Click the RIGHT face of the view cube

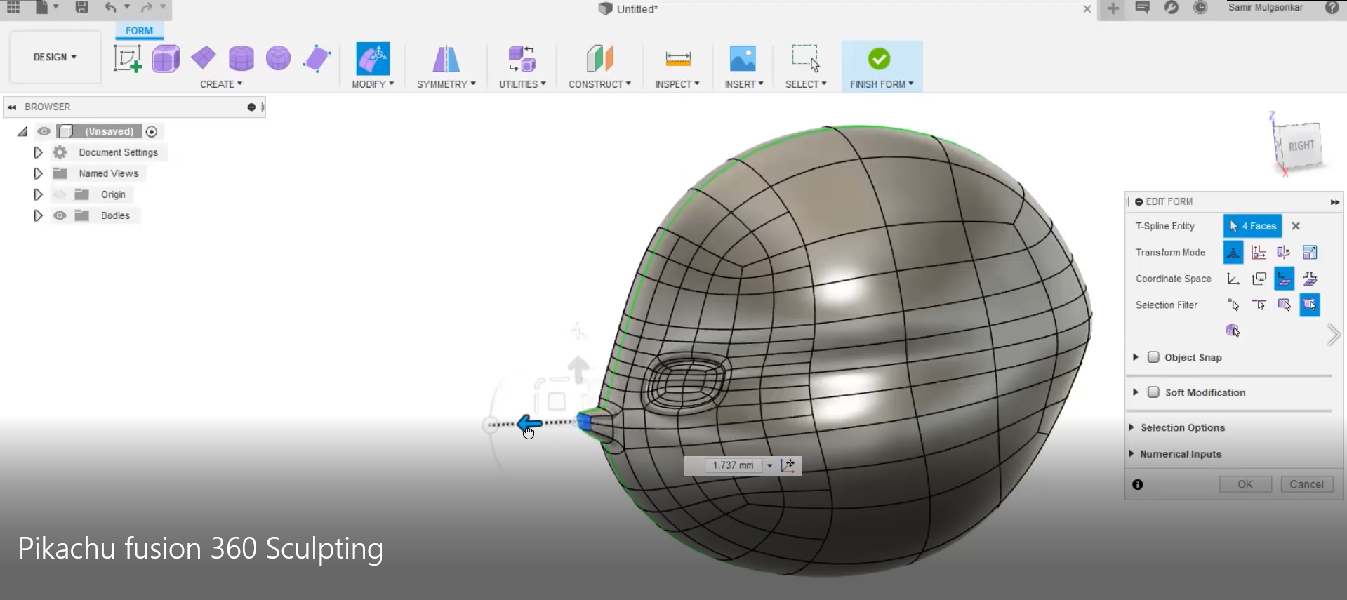pyautogui.click(x=1301, y=146)
